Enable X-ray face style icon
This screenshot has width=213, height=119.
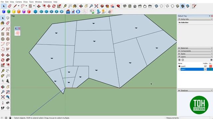coord(156,6)
